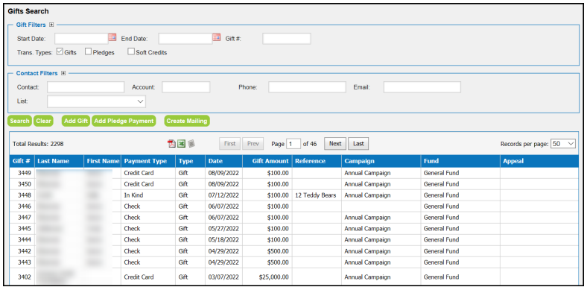Click the Prev page button
The image size is (587, 287).
(x=253, y=143)
